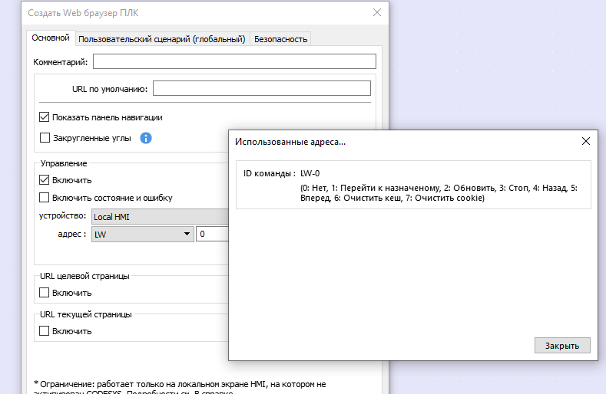This screenshot has width=606, height=394.
Task: Open the устройство Local HMI dropdown
Action: (160, 216)
